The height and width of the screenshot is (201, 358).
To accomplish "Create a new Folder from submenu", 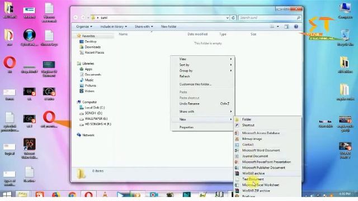I will click(x=247, y=119).
